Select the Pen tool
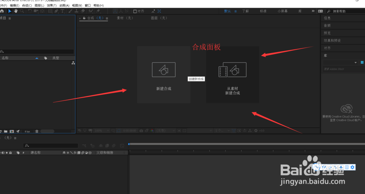Viewport: 365px width, 194px height. (x=56, y=11)
